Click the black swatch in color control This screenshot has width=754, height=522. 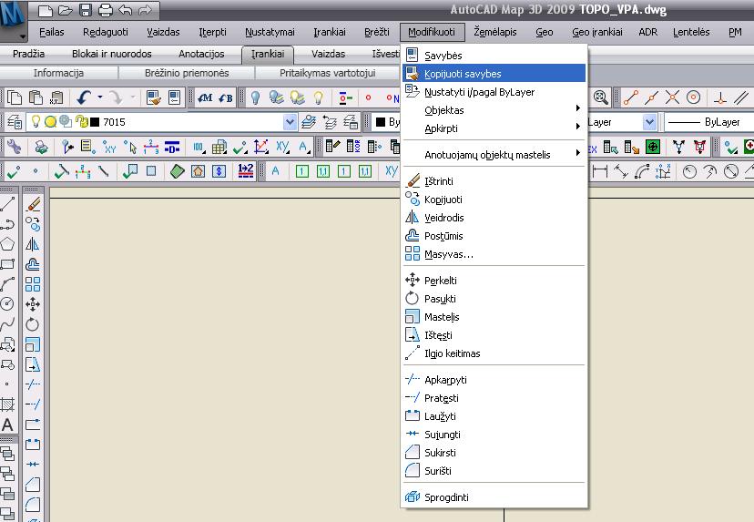(380, 122)
